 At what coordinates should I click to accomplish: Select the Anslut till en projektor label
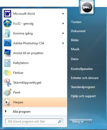(28, 53)
